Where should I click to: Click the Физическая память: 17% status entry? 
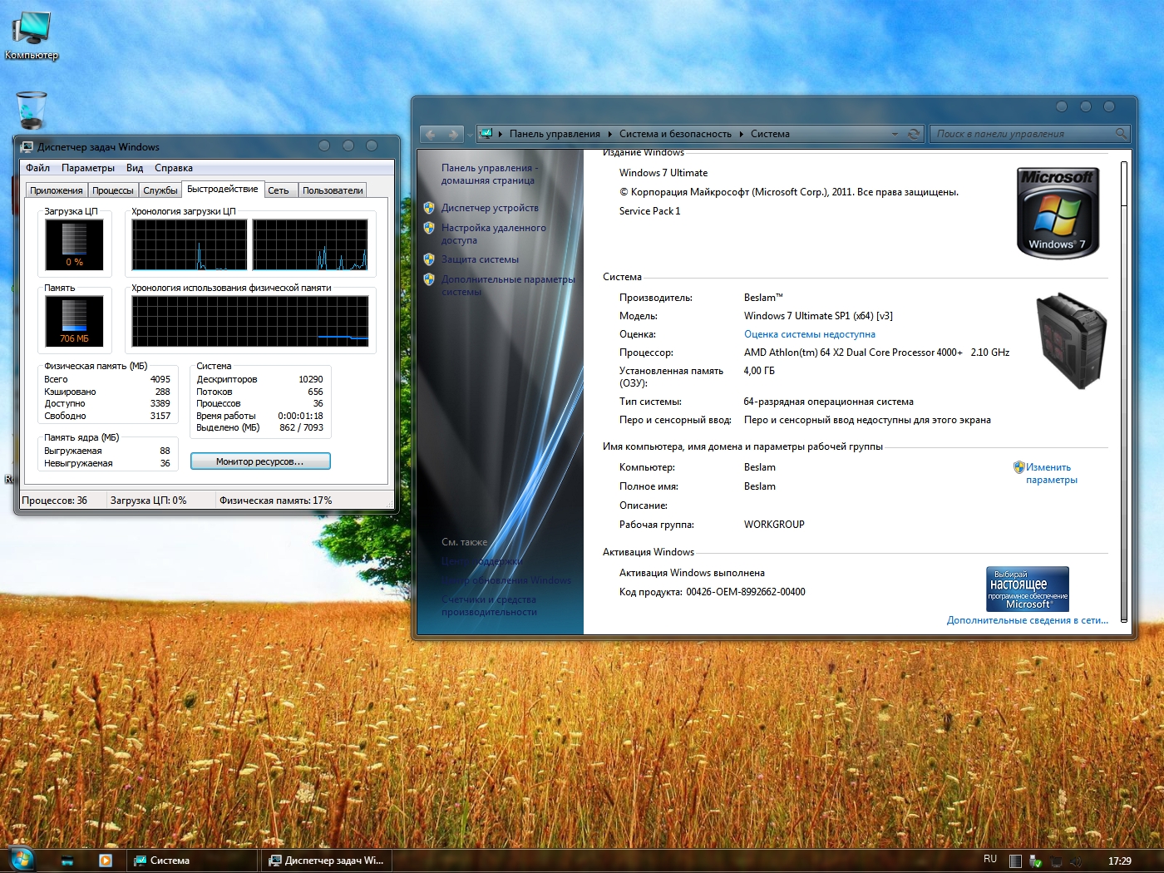pos(276,501)
